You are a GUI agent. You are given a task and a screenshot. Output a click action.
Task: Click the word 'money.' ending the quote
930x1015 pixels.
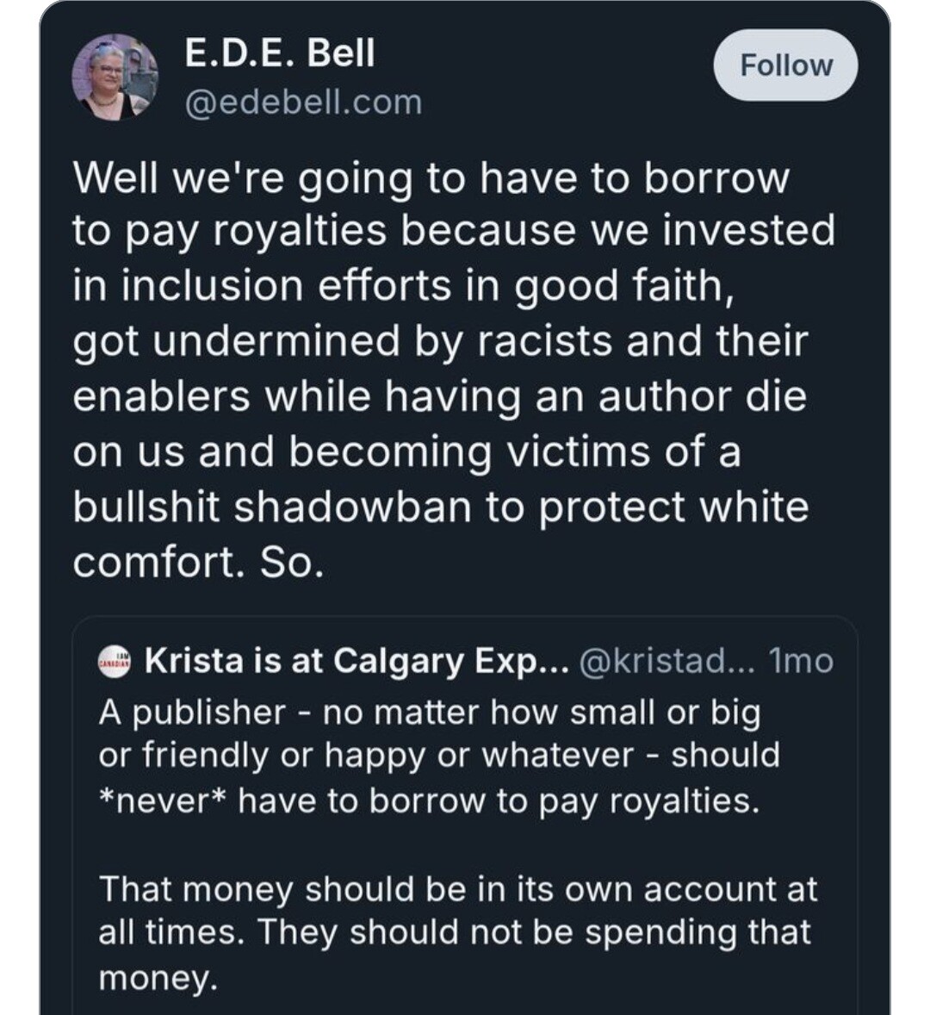(x=154, y=977)
